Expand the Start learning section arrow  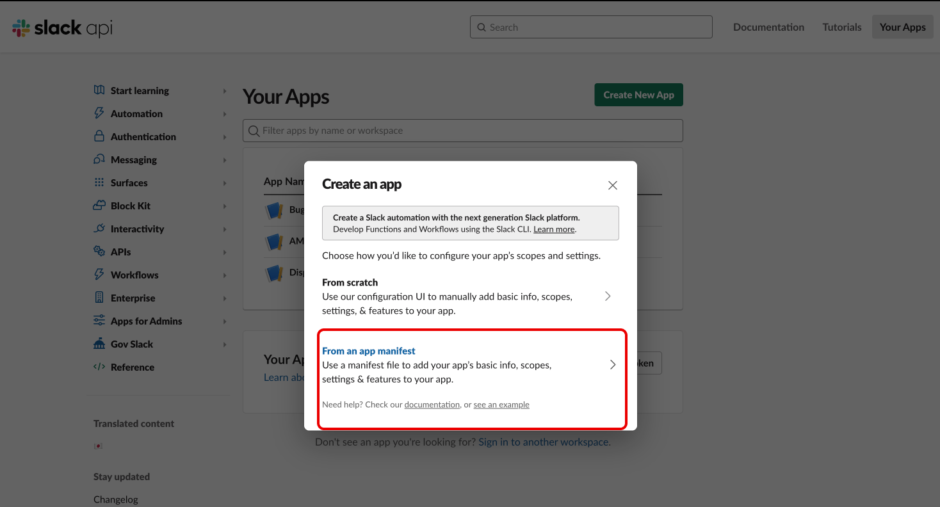[225, 91]
